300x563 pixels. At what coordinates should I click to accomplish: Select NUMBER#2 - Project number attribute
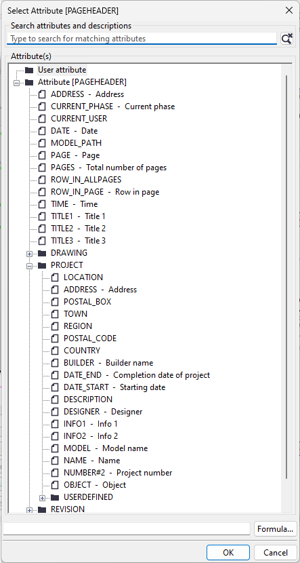click(x=118, y=473)
